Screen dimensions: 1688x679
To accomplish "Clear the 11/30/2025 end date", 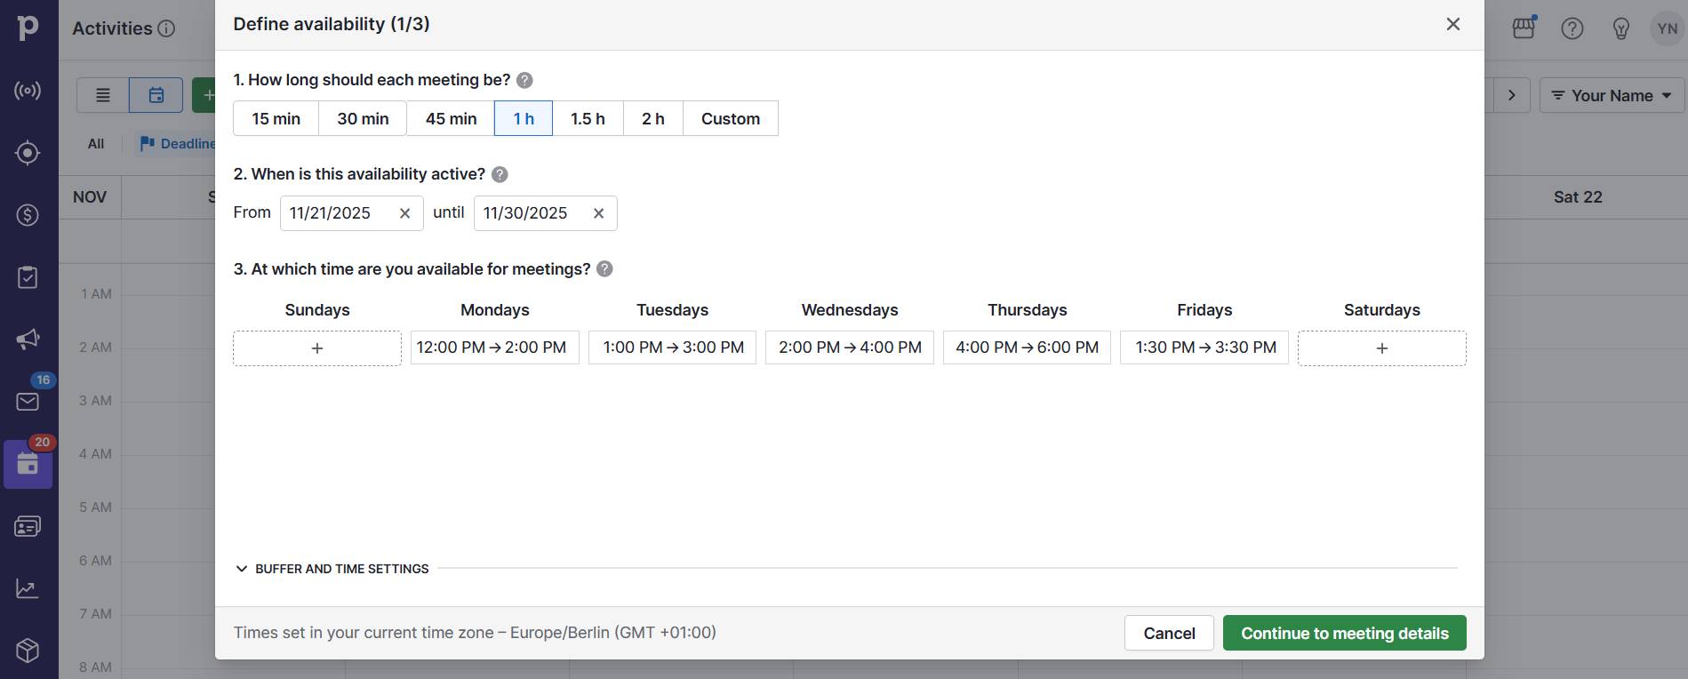I will tap(597, 212).
